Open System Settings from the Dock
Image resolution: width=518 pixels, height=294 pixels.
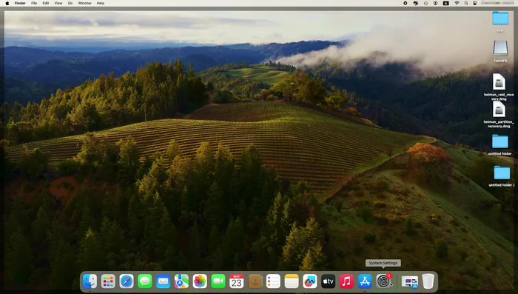pyautogui.click(x=383, y=281)
